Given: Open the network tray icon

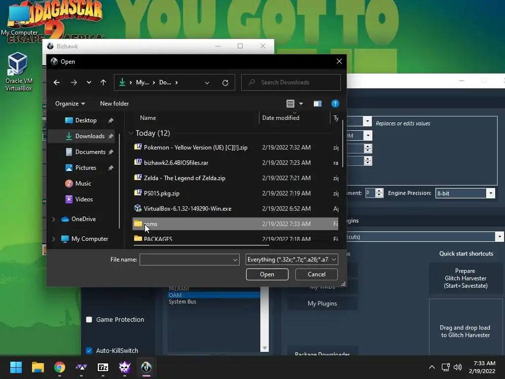Looking at the screenshot, I should [x=446, y=367].
